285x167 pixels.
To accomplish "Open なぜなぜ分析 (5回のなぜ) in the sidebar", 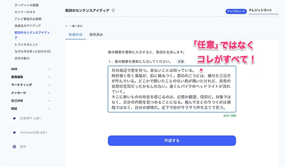I will (33, 51).
